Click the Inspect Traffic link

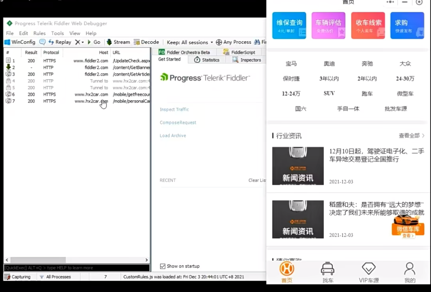[x=174, y=109]
